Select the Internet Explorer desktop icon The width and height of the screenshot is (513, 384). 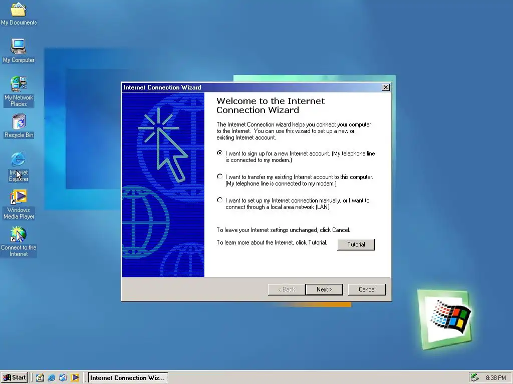click(x=19, y=166)
